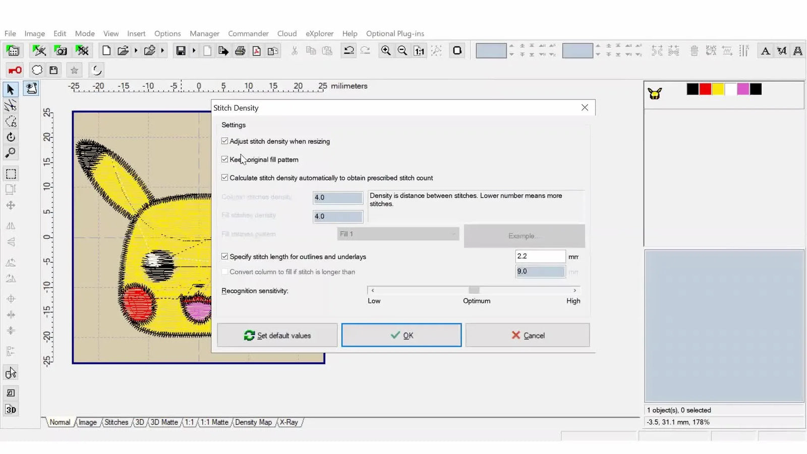Screen dimensions: 807x454
Task: Open the Fill 1 pattern dropdown
Action: click(398, 234)
